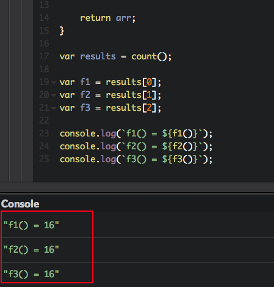
Task: Click the f3 variable on line 21
Action: (x=85, y=108)
